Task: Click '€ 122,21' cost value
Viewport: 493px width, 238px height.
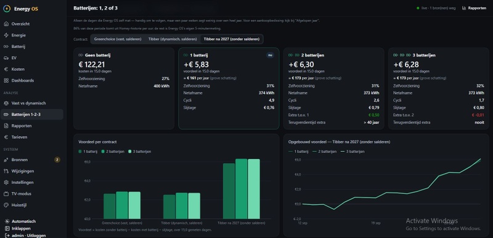Action: pos(91,65)
